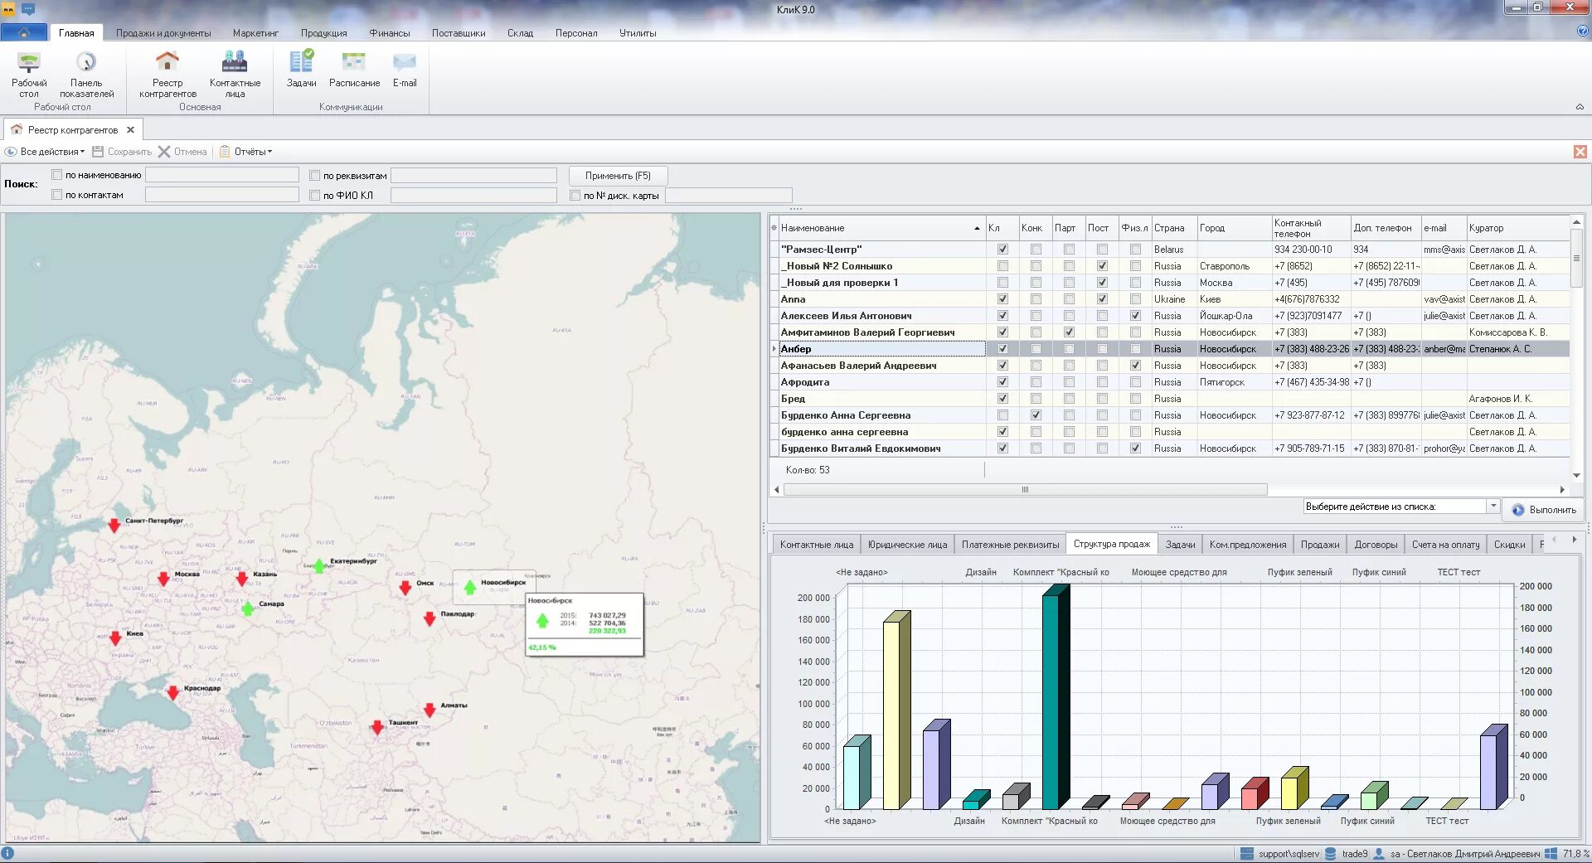Click the Отмена toolbar icon
Image resolution: width=1592 pixels, height=863 pixels.
[x=164, y=152]
